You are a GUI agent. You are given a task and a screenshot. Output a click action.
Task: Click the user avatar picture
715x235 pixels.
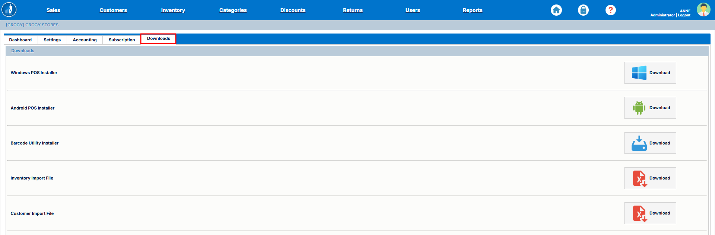pyautogui.click(x=703, y=10)
